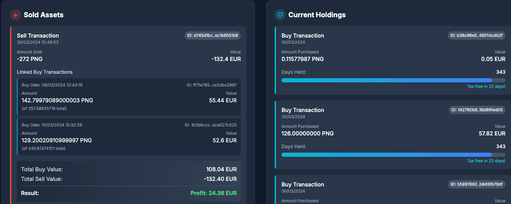Viewport: 511px width, 204px height.
Task: Click the sell transaction ID badge d745d1bc
Action: click(x=213, y=35)
